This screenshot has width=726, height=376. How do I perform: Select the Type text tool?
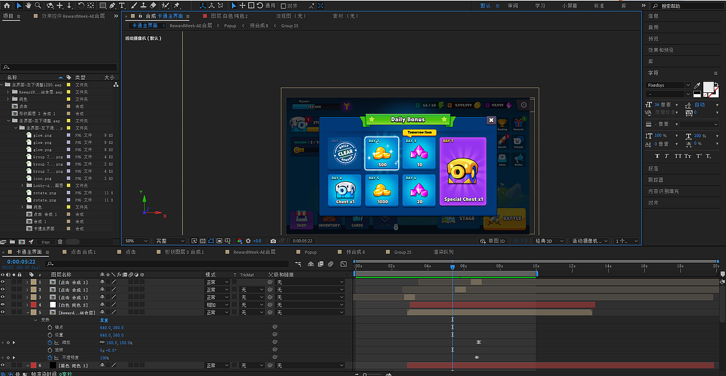122,5
